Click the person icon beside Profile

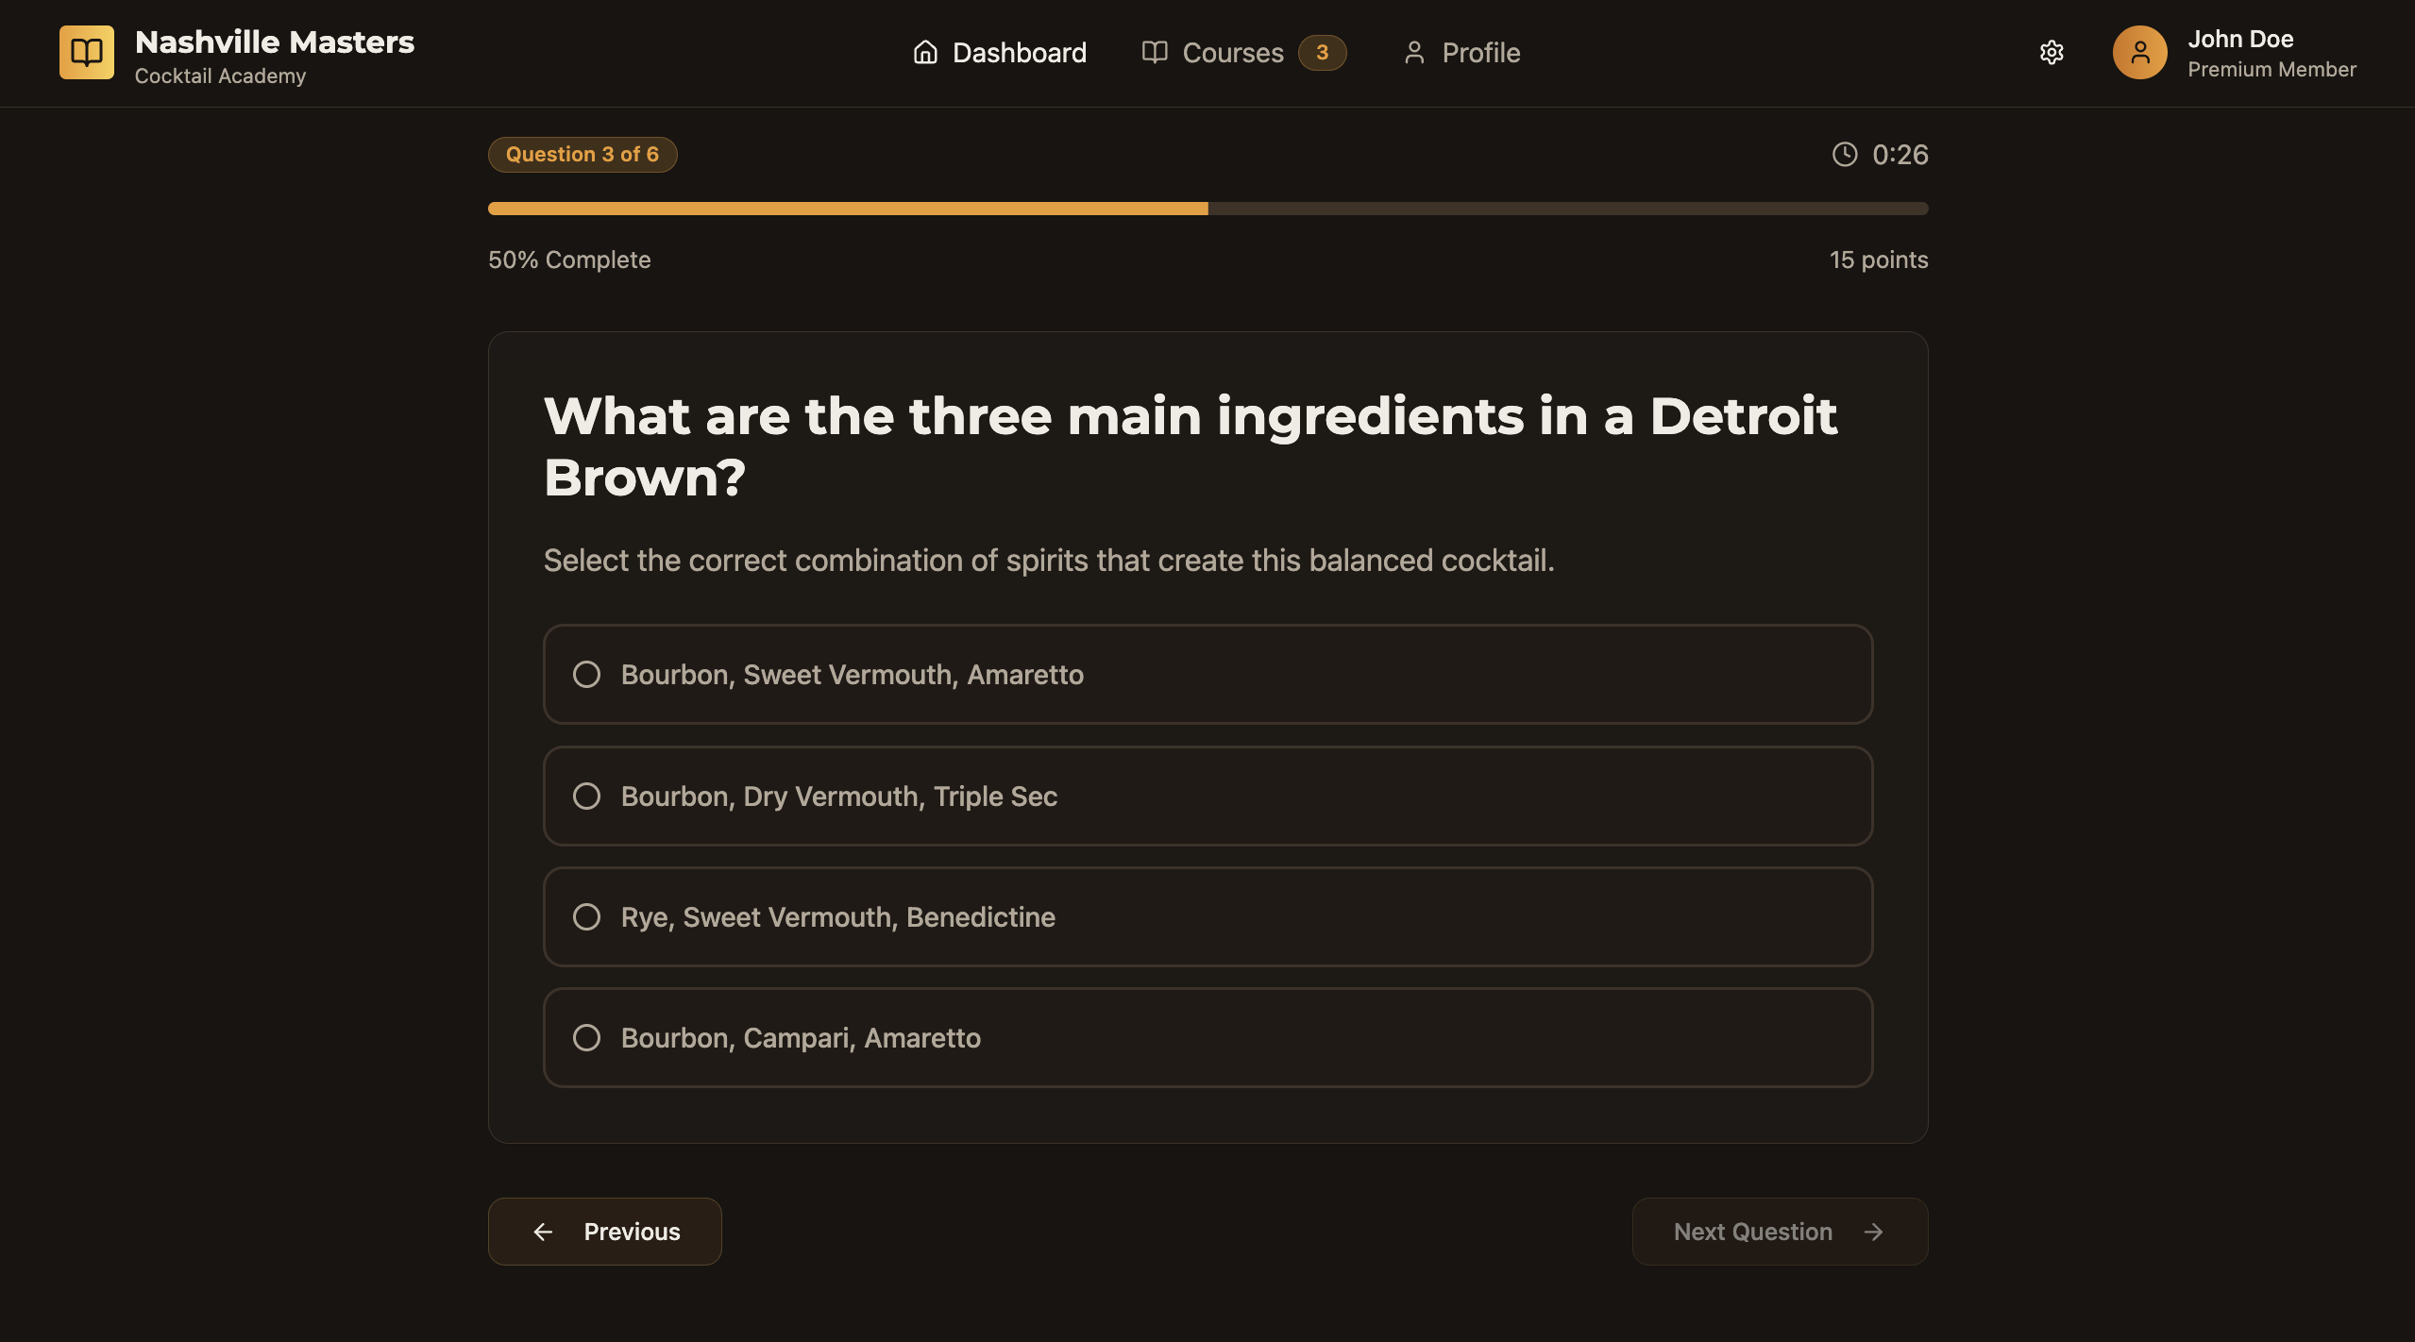tap(1414, 53)
